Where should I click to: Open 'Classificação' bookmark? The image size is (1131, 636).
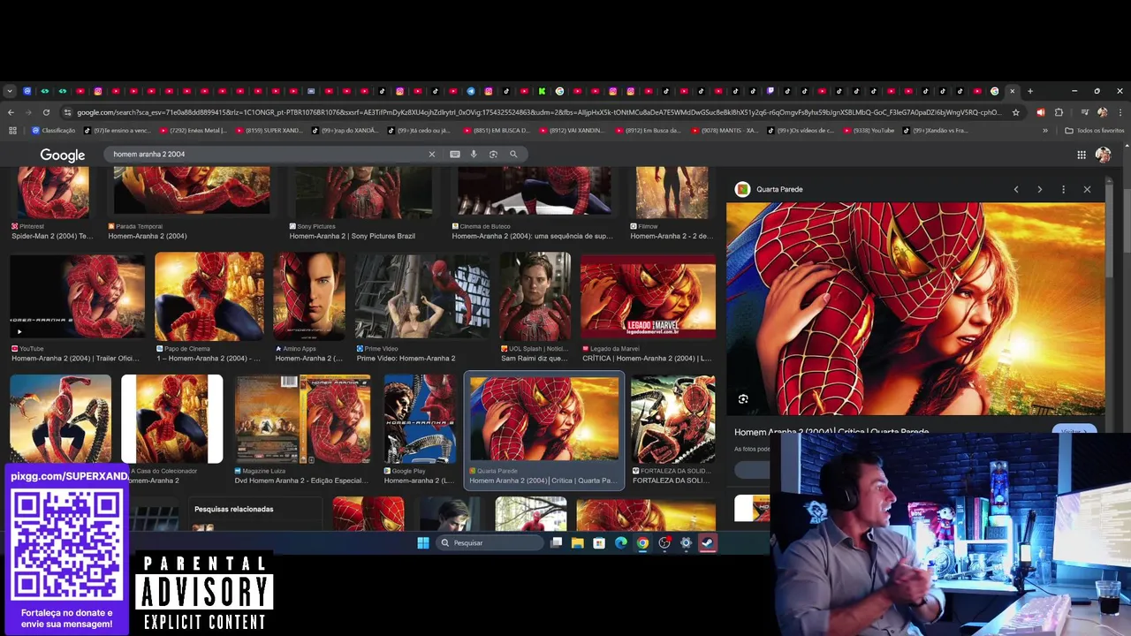[53, 131]
